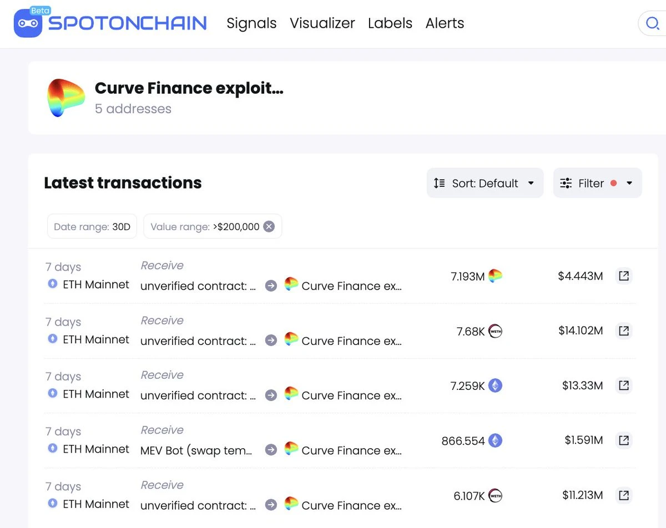Open external link for $14.102M transaction
The image size is (666, 528).
(624, 331)
